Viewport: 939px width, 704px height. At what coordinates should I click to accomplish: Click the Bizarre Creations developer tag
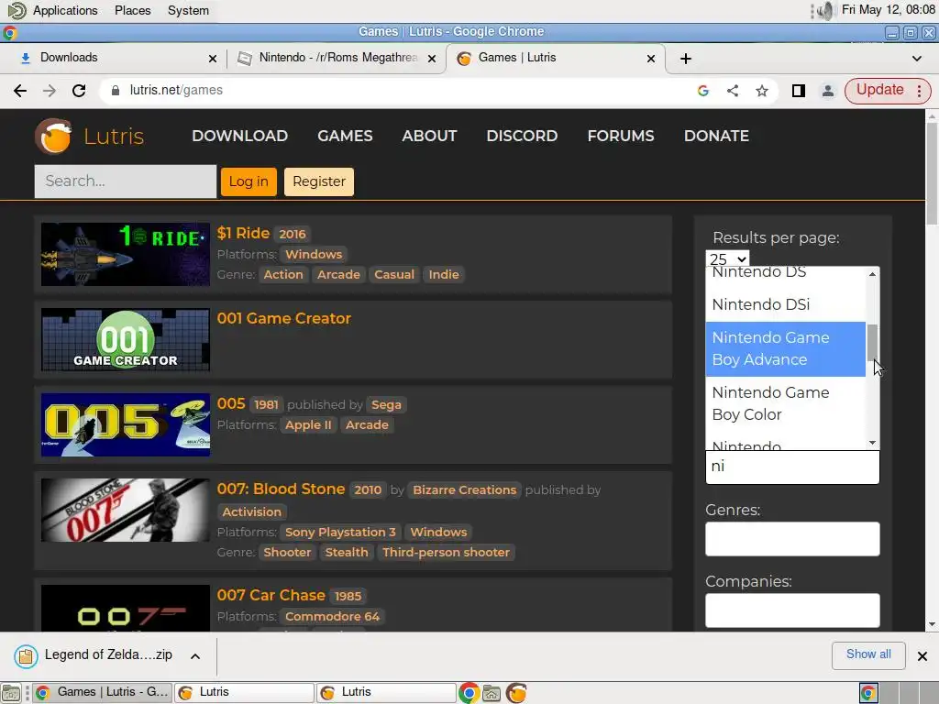pyautogui.click(x=464, y=490)
